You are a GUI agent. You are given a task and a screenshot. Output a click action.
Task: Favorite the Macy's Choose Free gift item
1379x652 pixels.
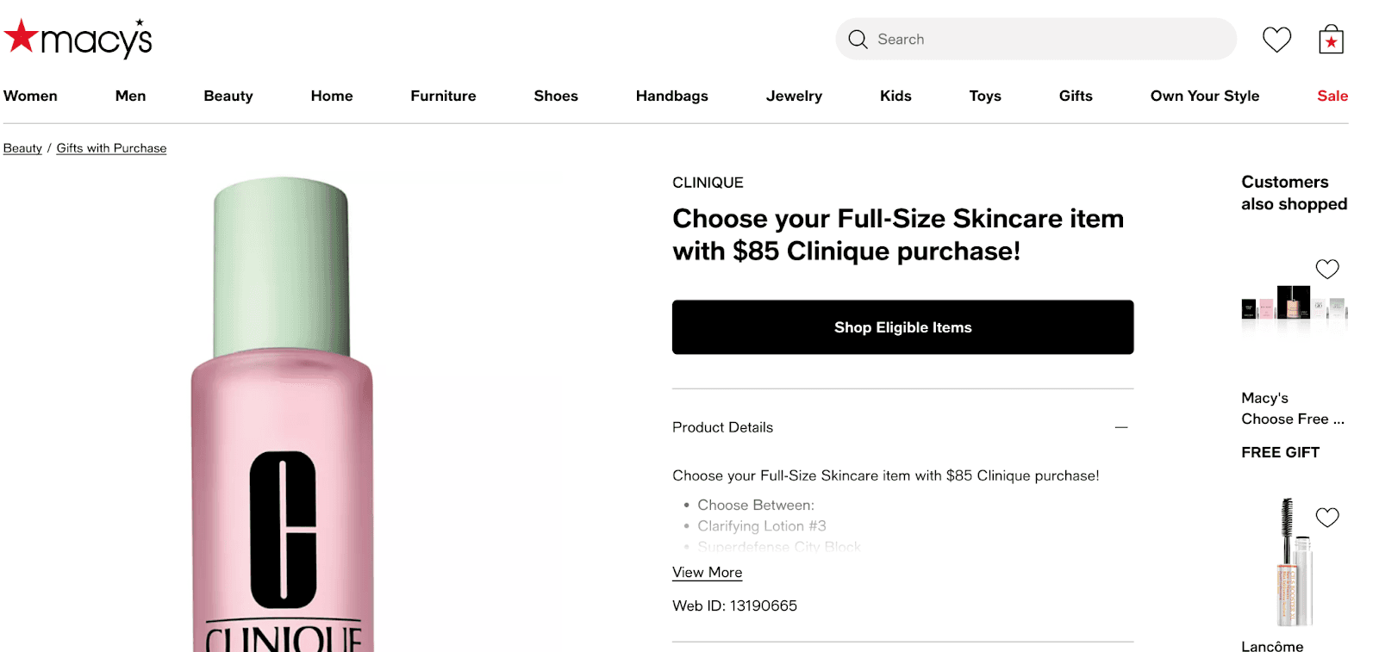(x=1326, y=269)
